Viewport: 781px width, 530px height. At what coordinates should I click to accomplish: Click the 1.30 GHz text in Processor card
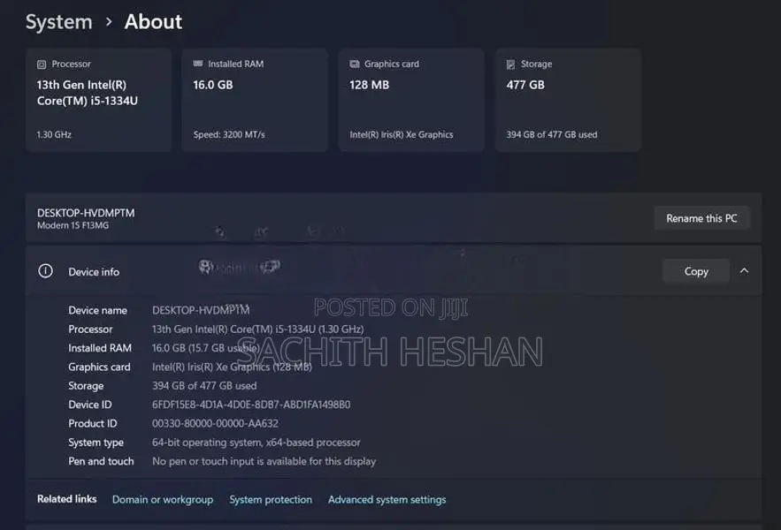click(x=54, y=135)
